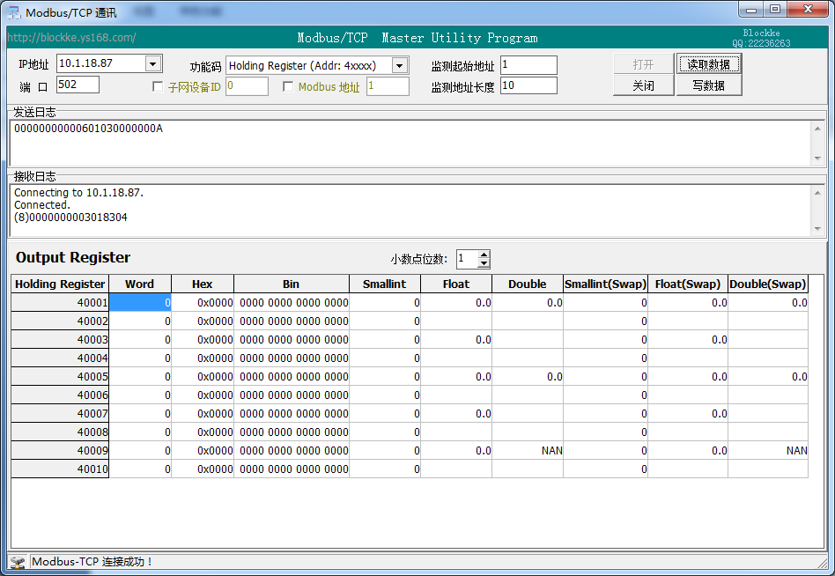This screenshot has height=576, width=835.
Task: Click the 'Modbus-TCP 连接成功！' status text
Action: pos(92,562)
